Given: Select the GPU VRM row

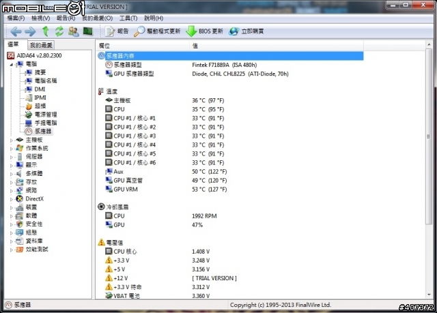Looking at the screenshot, I should coord(231,189).
